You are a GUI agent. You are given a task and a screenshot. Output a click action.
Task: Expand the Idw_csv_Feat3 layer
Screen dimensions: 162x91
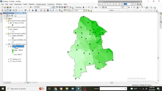pos(9,61)
